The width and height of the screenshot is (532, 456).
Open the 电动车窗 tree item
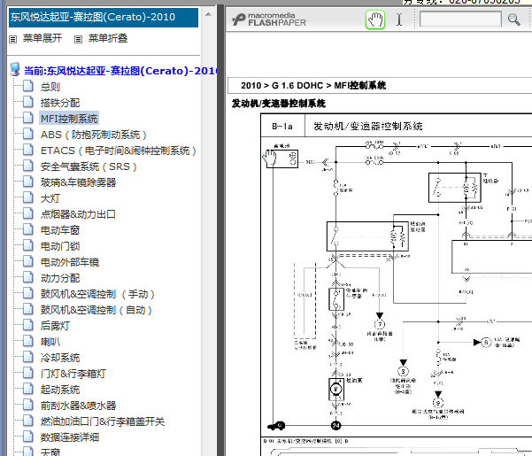tap(60, 230)
